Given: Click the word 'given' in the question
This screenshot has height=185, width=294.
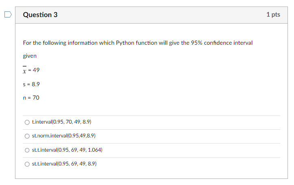Looking at the screenshot, I should pyautogui.click(x=29, y=56).
